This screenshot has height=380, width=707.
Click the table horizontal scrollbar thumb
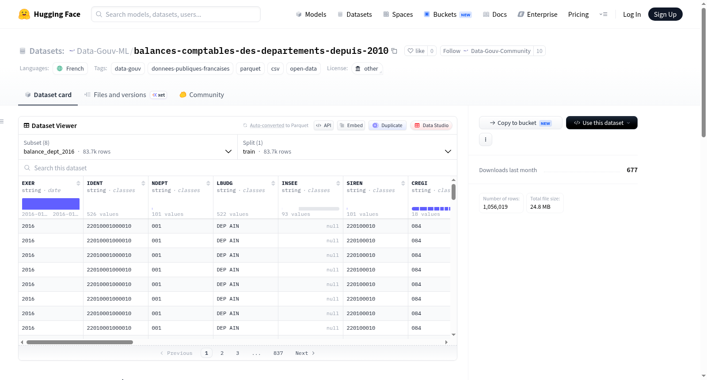(80, 342)
